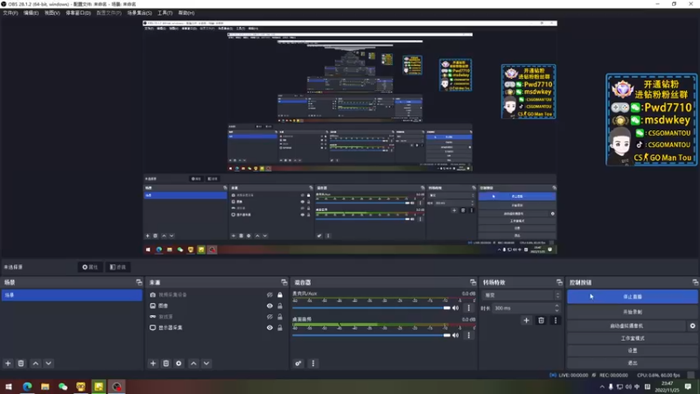Adjust 麦克风/Aux volume slider handle
The width and height of the screenshot is (700, 394).
(x=447, y=308)
